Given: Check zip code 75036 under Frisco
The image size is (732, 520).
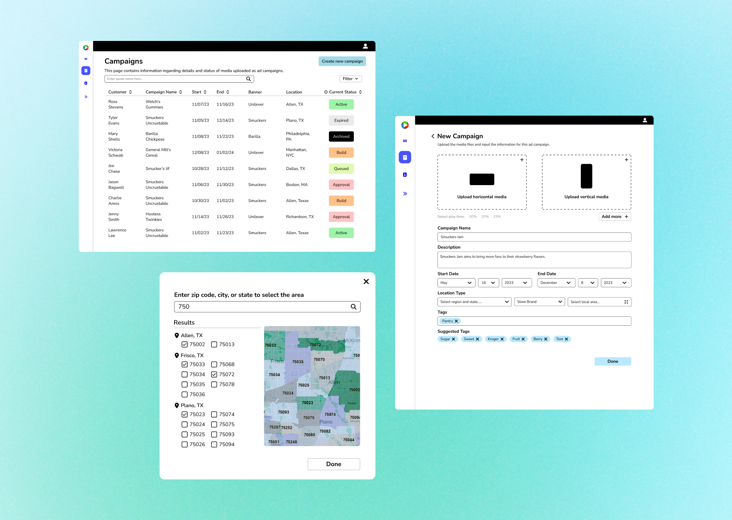Looking at the screenshot, I should click(x=185, y=395).
